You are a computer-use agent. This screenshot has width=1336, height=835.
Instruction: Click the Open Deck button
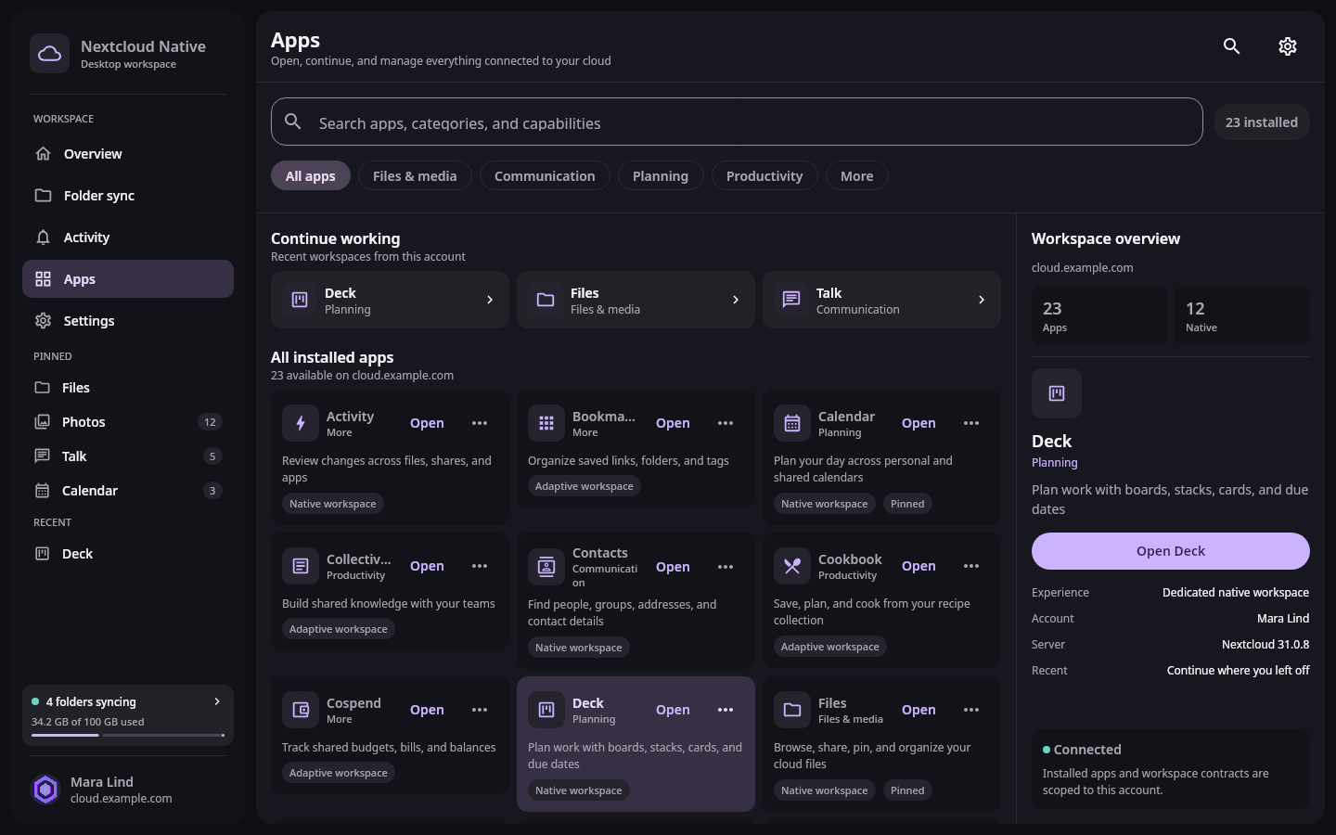click(1171, 551)
